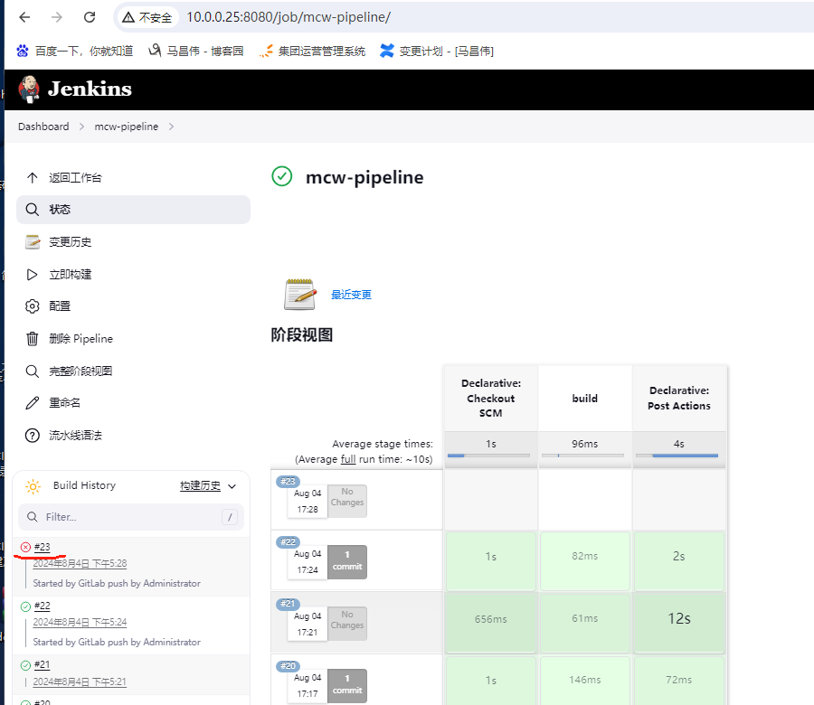
Task: Click the mcw-pipeline breadcrumb
Action: [126, 127]
